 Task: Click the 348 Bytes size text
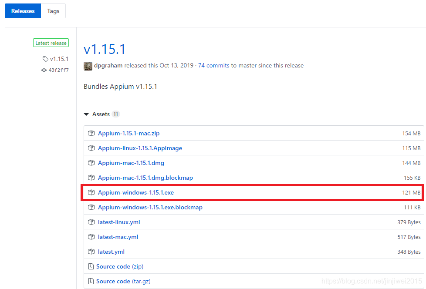click(409, 252)
